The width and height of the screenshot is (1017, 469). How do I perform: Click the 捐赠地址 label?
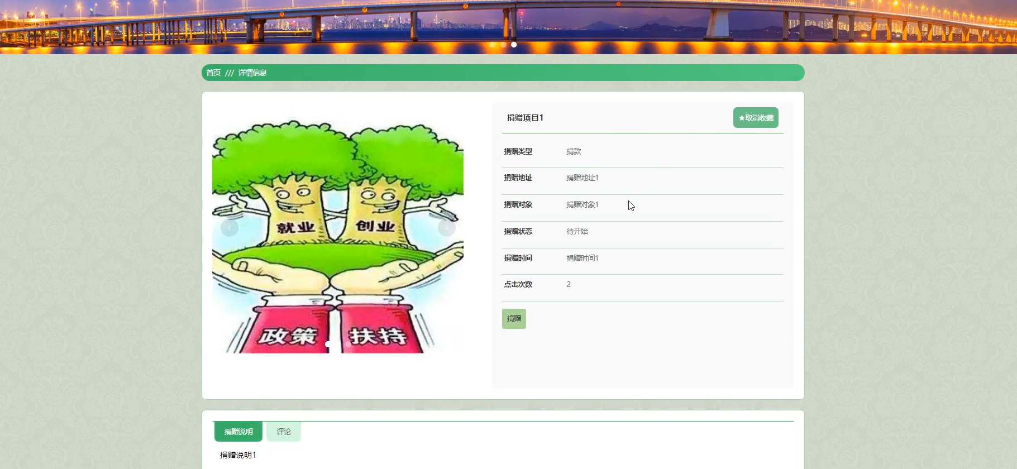click(518, 178)
